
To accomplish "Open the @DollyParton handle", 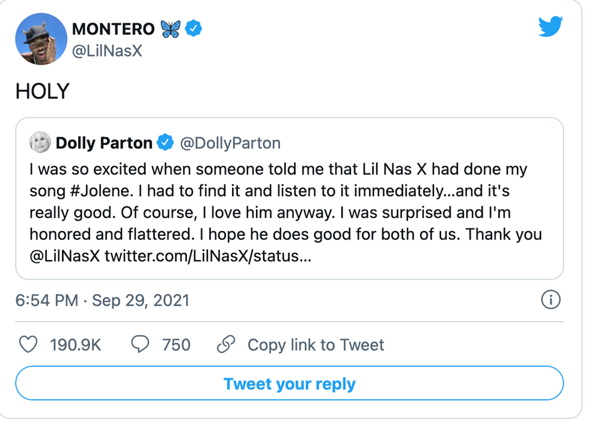I will point(229,143).
